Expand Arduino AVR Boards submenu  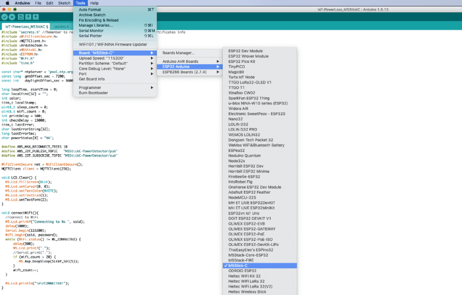(x=190, y=61)
